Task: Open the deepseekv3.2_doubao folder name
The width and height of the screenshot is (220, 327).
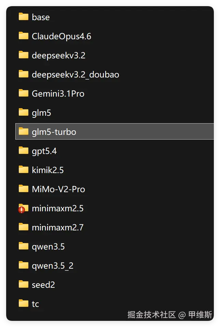Action: [75, 74]
